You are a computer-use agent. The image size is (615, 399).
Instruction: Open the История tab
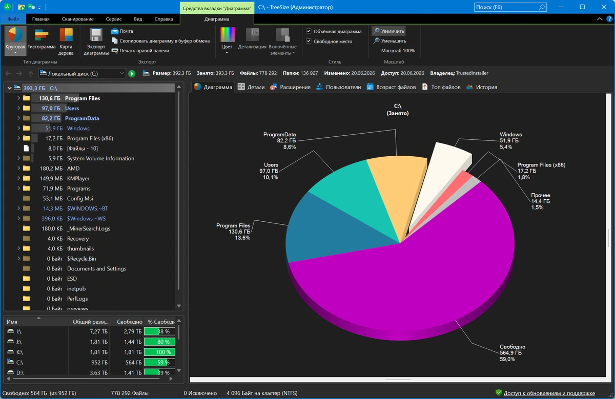481,87
